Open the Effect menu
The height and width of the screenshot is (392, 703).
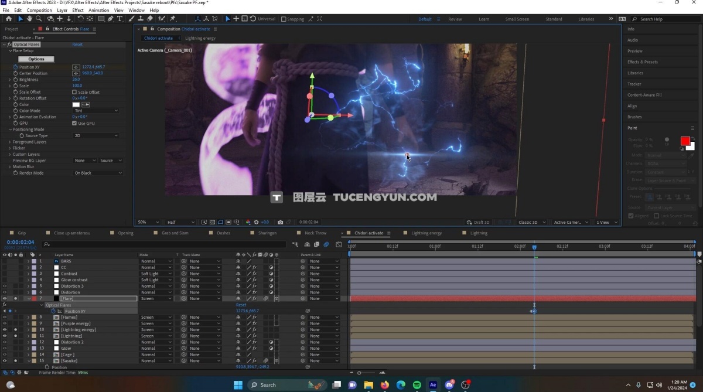coord(78,10)
